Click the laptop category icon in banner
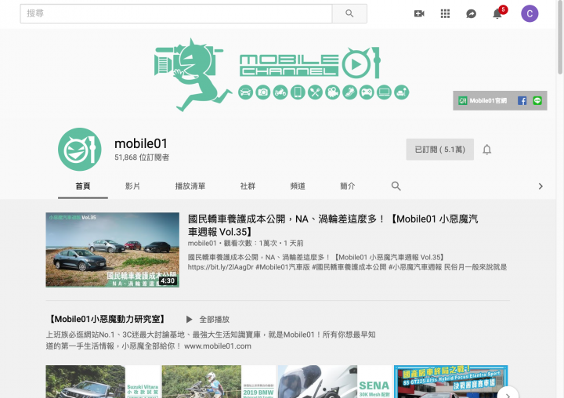 384,92
